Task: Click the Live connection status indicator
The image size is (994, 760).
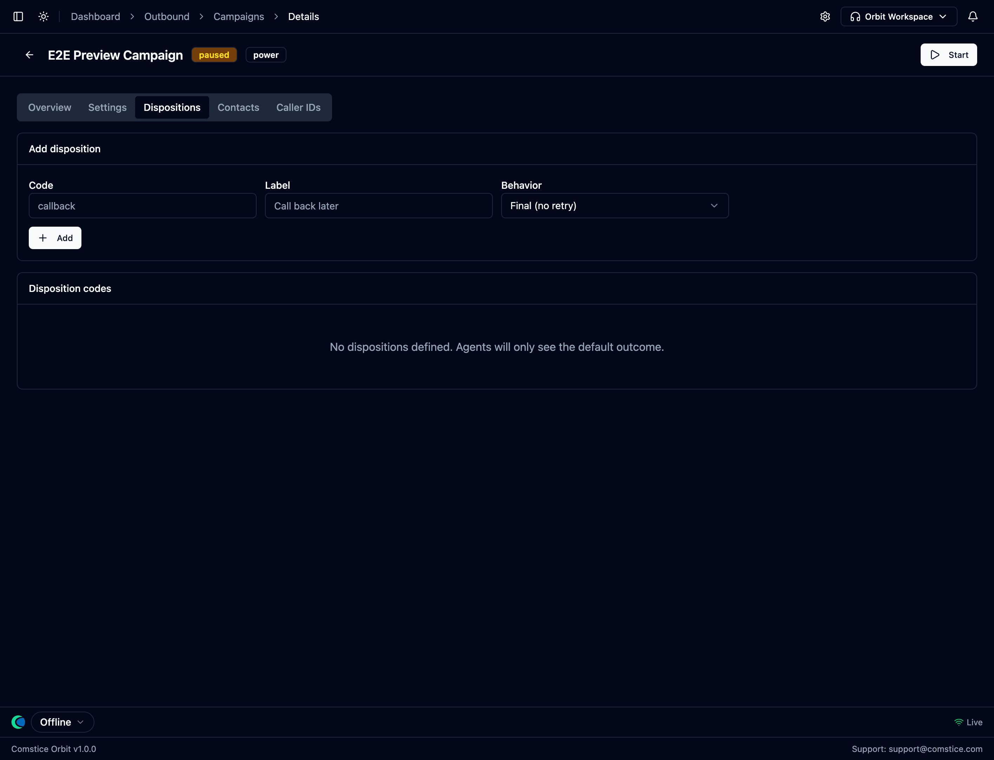Action: point(968,722)
